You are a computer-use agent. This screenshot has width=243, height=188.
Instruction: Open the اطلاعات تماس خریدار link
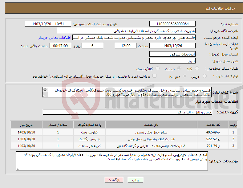point(55,38)
